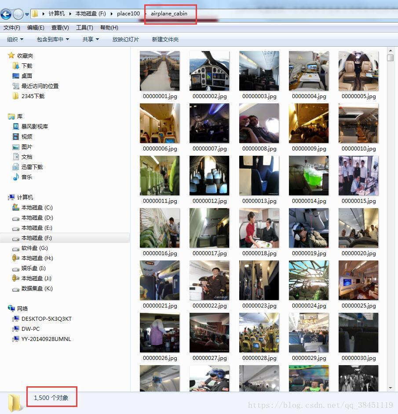Open the 帮助(H) menu
Screen dimensions: 398x414
[109, 27]
